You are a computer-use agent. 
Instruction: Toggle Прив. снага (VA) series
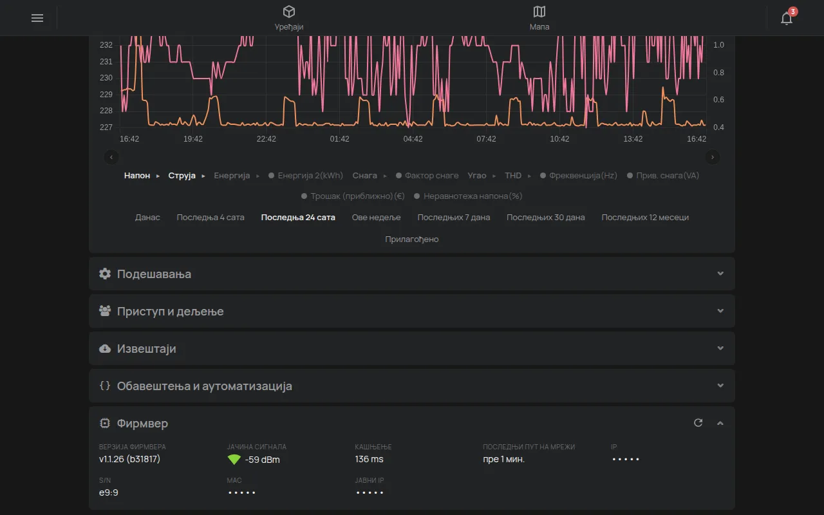pyautogui.click(x=663, y=175)
